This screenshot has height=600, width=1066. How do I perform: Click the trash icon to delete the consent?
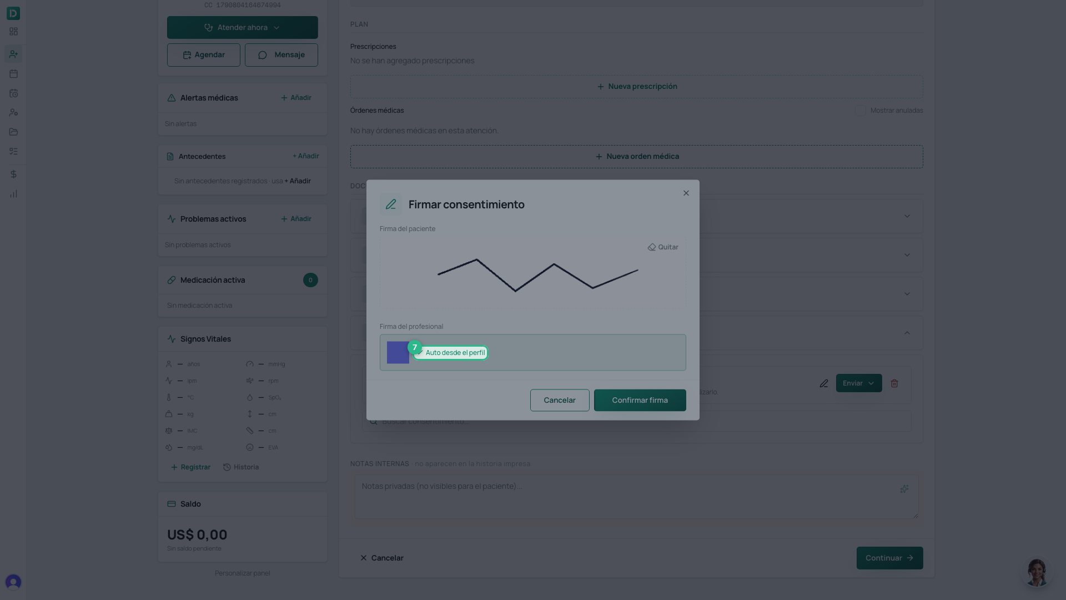pos(894,383)
